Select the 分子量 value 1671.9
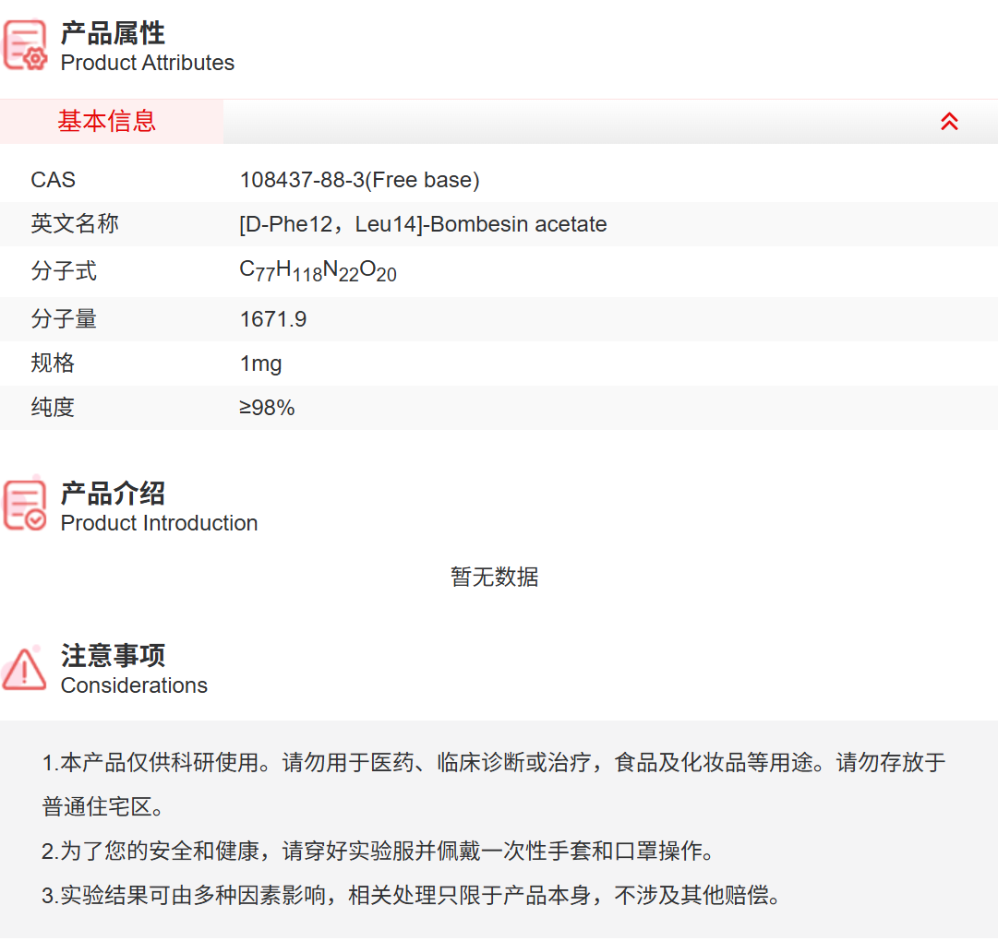This screenshot has width=998, height=941. 273,318
